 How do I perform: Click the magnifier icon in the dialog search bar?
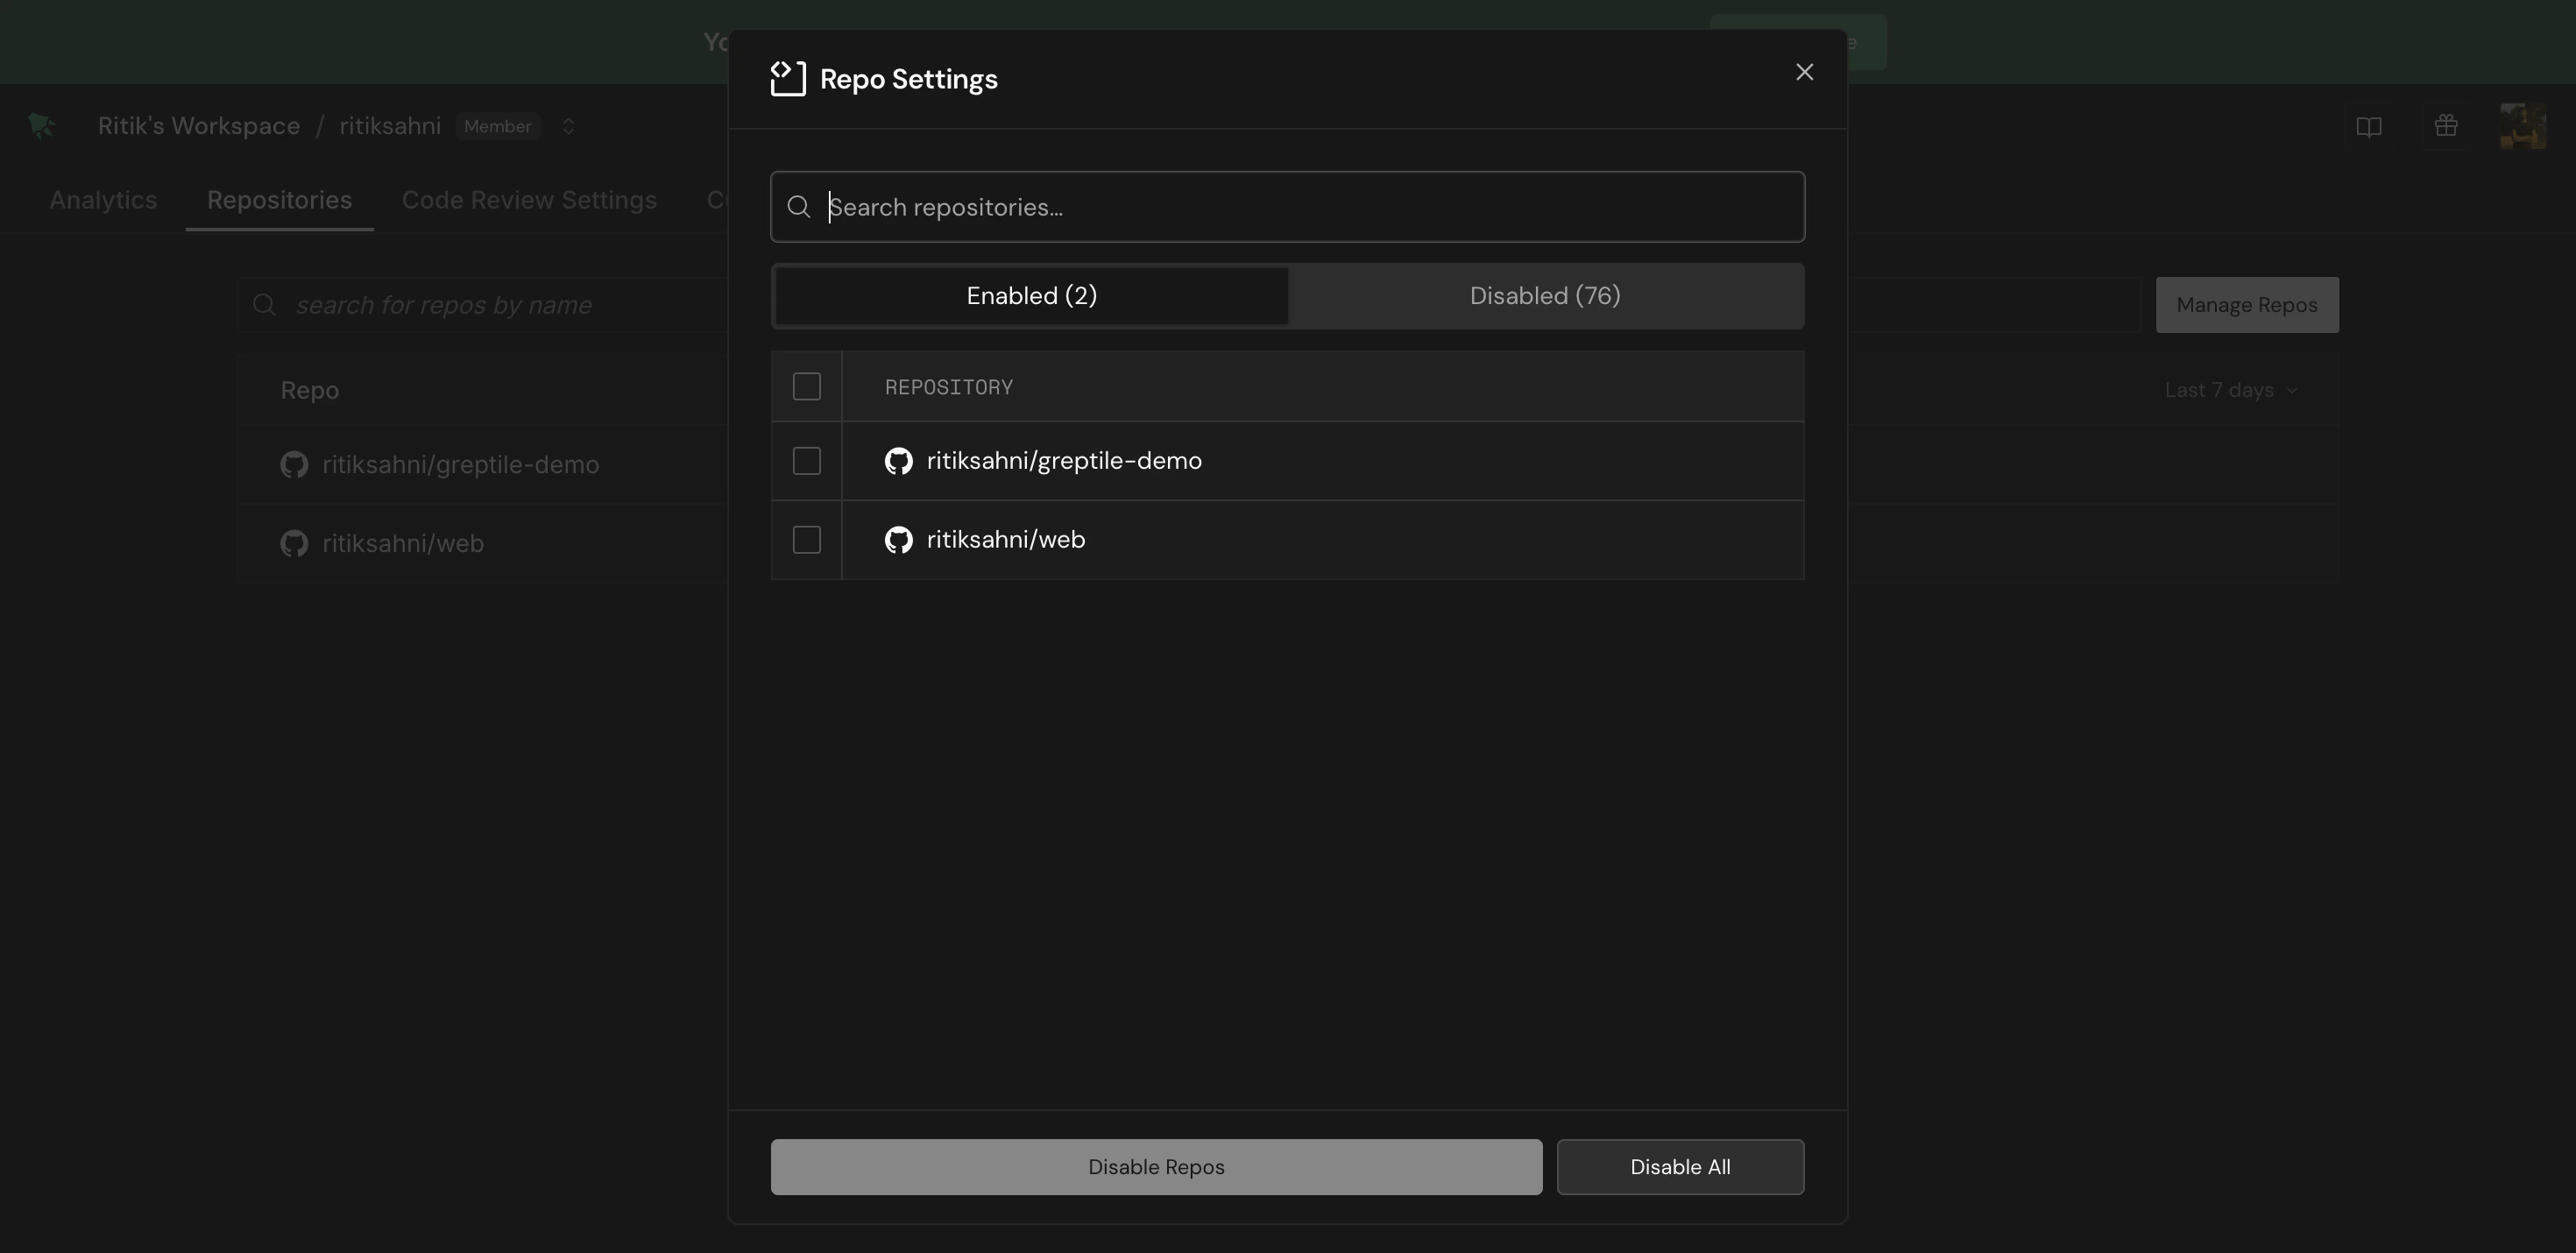(798, 207)
